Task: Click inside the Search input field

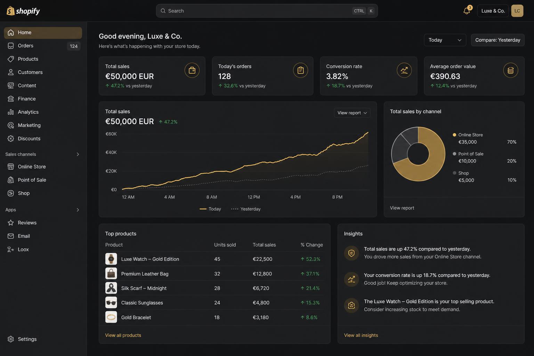Action: [267, 11]
